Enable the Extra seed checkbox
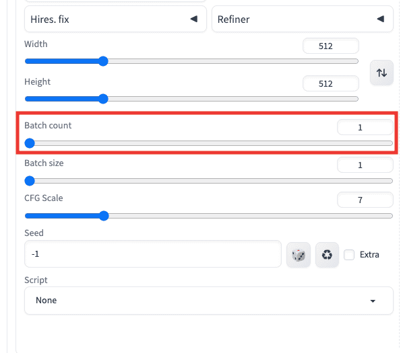The height and width of the screenshot is (353, 401). point(349,255)
